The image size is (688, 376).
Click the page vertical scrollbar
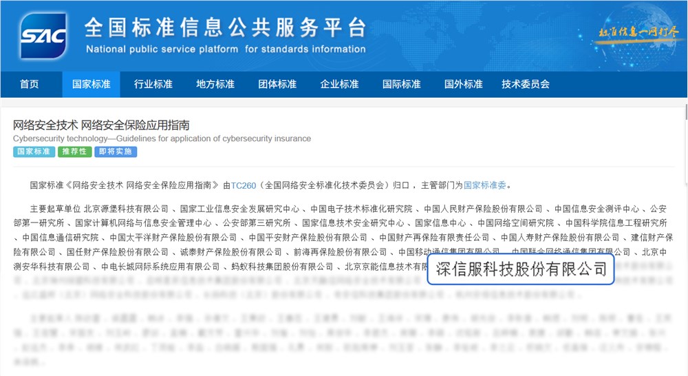click(x=686, y=112)
